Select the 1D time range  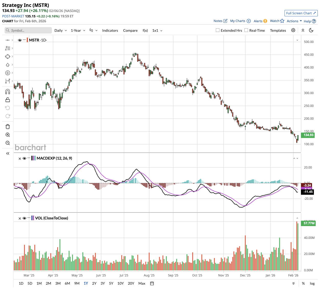[x=21, y=283]
